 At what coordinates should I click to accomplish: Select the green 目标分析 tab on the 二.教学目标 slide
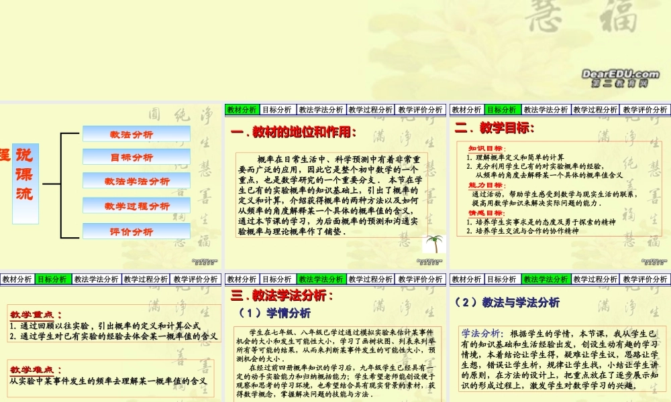click(503, 110)
